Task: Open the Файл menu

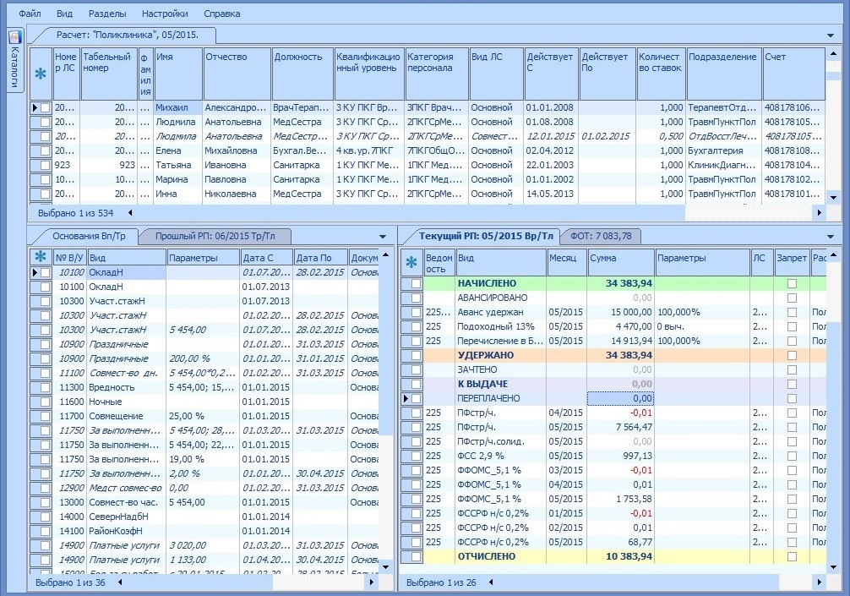Action: 30,14
